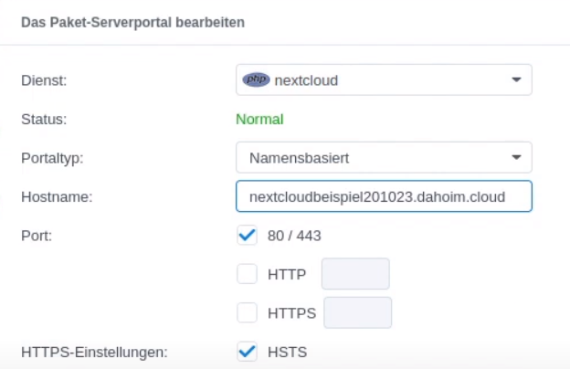Open the Portaltyp dropdown arrow
This screenshot has height=369, width=570.
pyautogui.click(x=516, y=157)
